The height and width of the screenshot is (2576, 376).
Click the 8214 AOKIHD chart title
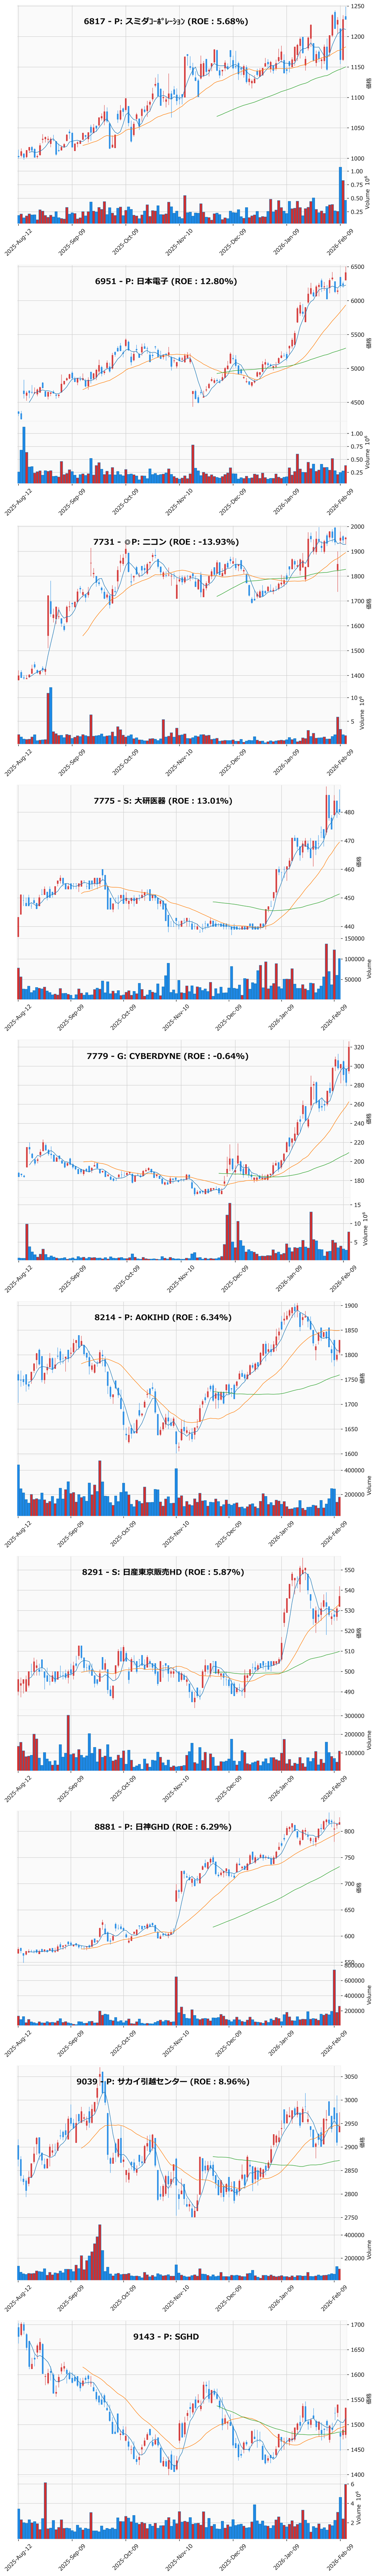point(163,1317)
